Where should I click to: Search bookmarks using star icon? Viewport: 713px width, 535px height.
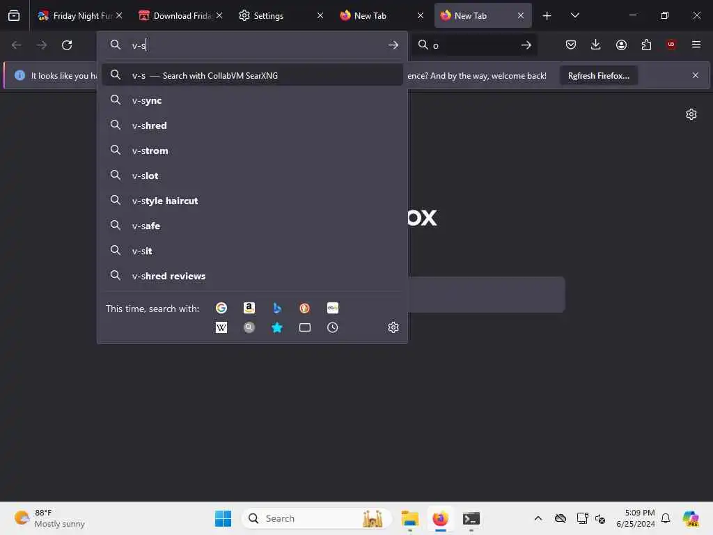coord(277,327)
